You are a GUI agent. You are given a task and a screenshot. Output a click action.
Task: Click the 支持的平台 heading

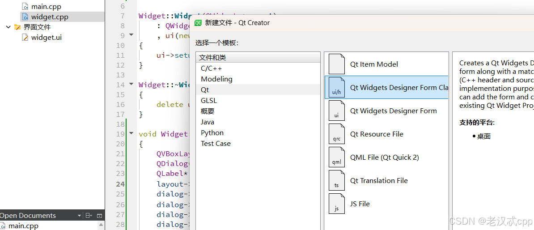(x=477, y=123)
